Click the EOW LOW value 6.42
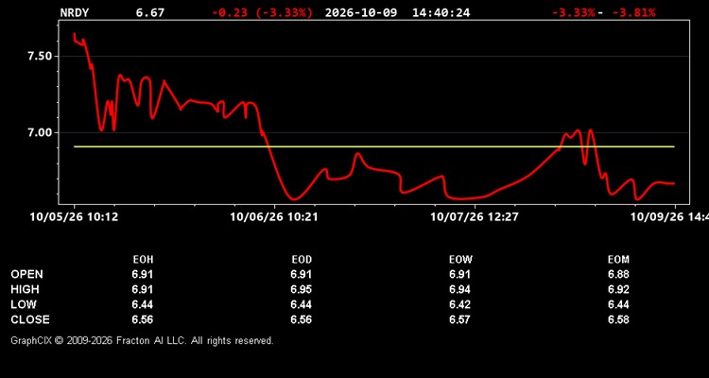This screenshot has width=709, height=378. [459, 304]
